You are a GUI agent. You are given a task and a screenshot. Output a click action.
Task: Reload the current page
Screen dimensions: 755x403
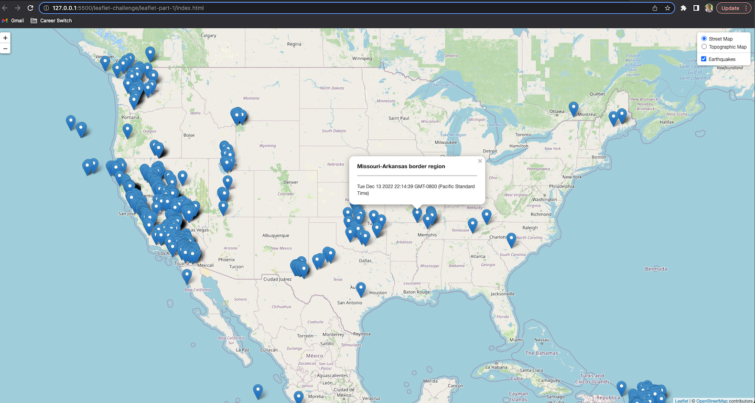coord(30,8)
